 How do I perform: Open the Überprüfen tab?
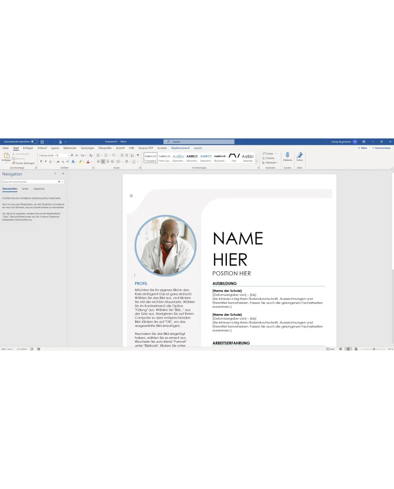tap(105, 148)
